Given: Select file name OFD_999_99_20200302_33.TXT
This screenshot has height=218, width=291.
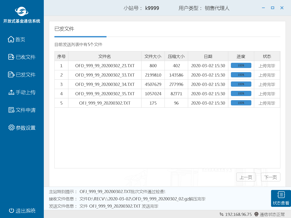Looking at the screenshot, I should tap(105, 75).
